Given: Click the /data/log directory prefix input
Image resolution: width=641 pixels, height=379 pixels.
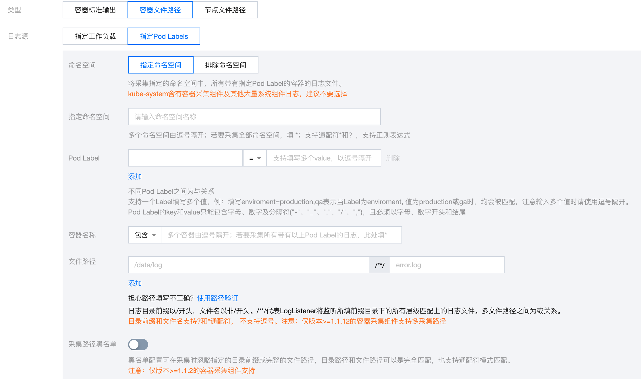Looking at the screenshot, I should pyautogui.click(x=248, y=265).
